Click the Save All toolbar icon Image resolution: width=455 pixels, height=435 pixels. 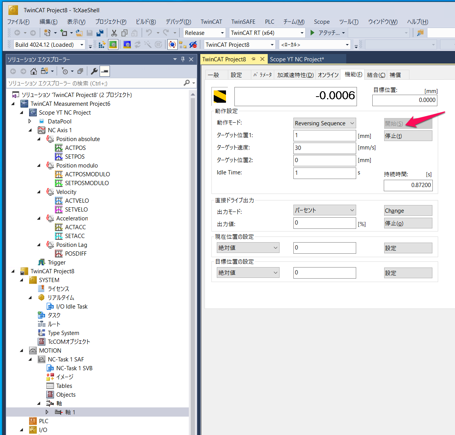click(x=100, y=33)
